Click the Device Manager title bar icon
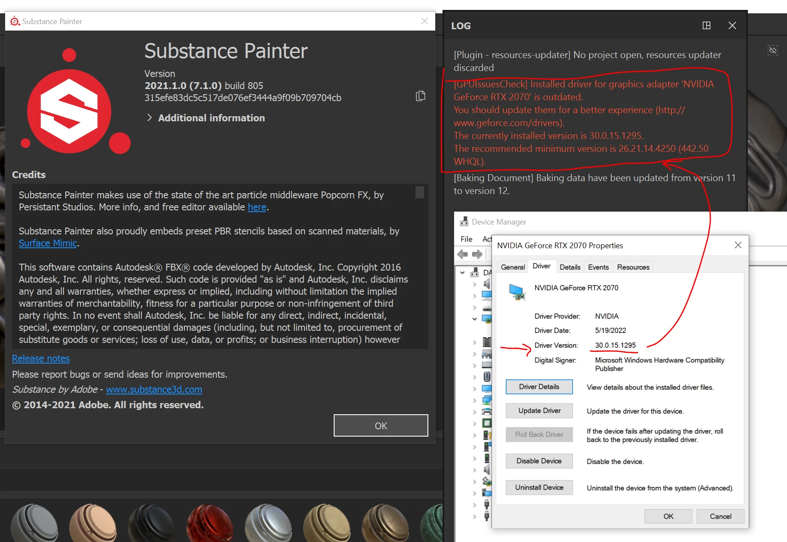Viewport: 787px width, 542px height. click(x=464, y=222)
